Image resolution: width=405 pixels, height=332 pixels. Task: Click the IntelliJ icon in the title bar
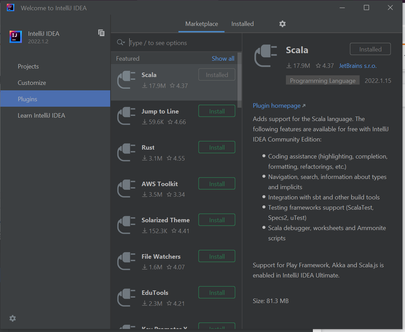click(10, 7)
